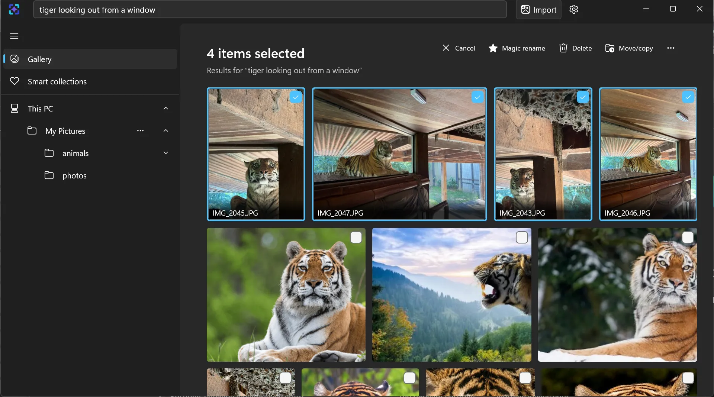Open the animals folder
The height and width of the screenshot is (397, 714).
[75, 153]
